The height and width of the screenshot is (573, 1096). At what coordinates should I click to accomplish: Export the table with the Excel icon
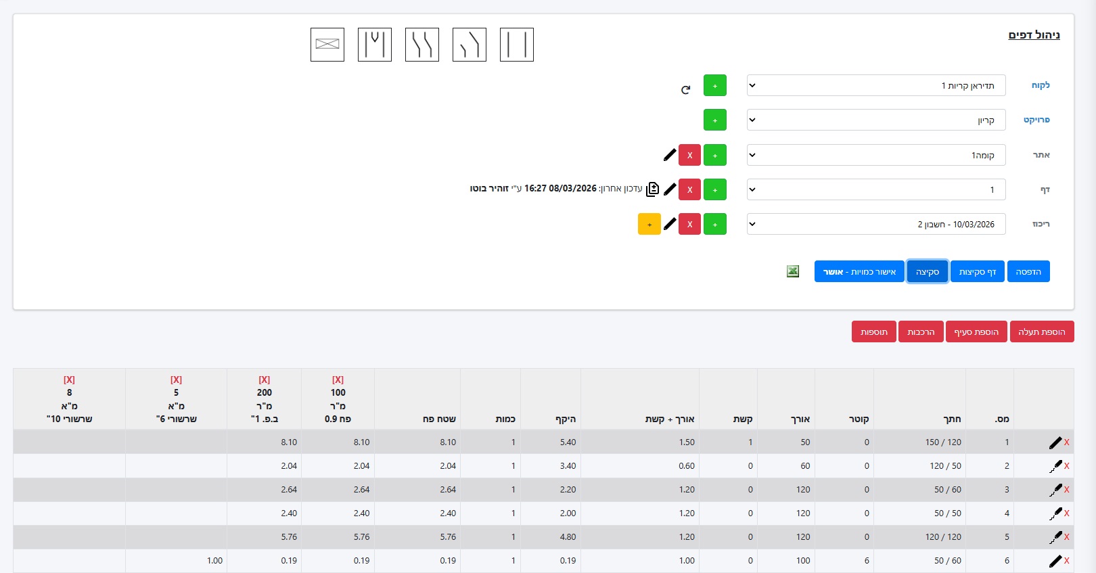[x=793, y=271]
